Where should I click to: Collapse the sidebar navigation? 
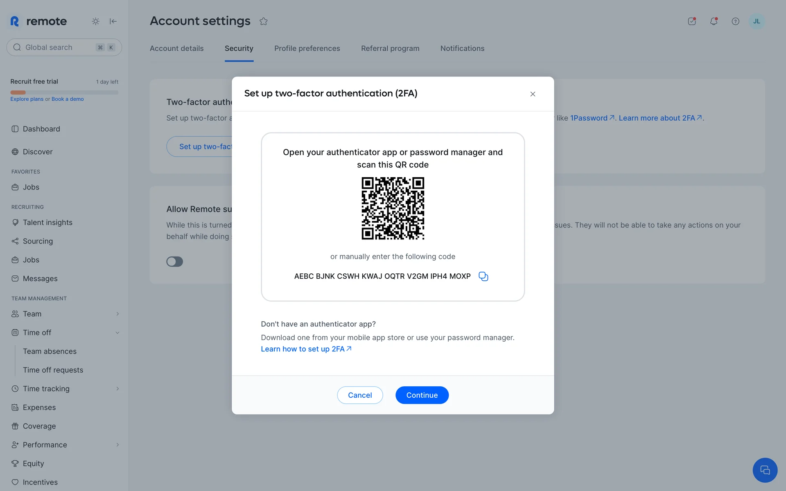click(113, 21)
